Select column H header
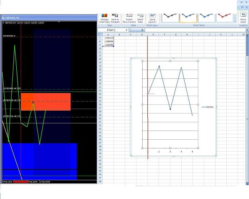Screen dimensions: 249x199 187,35
